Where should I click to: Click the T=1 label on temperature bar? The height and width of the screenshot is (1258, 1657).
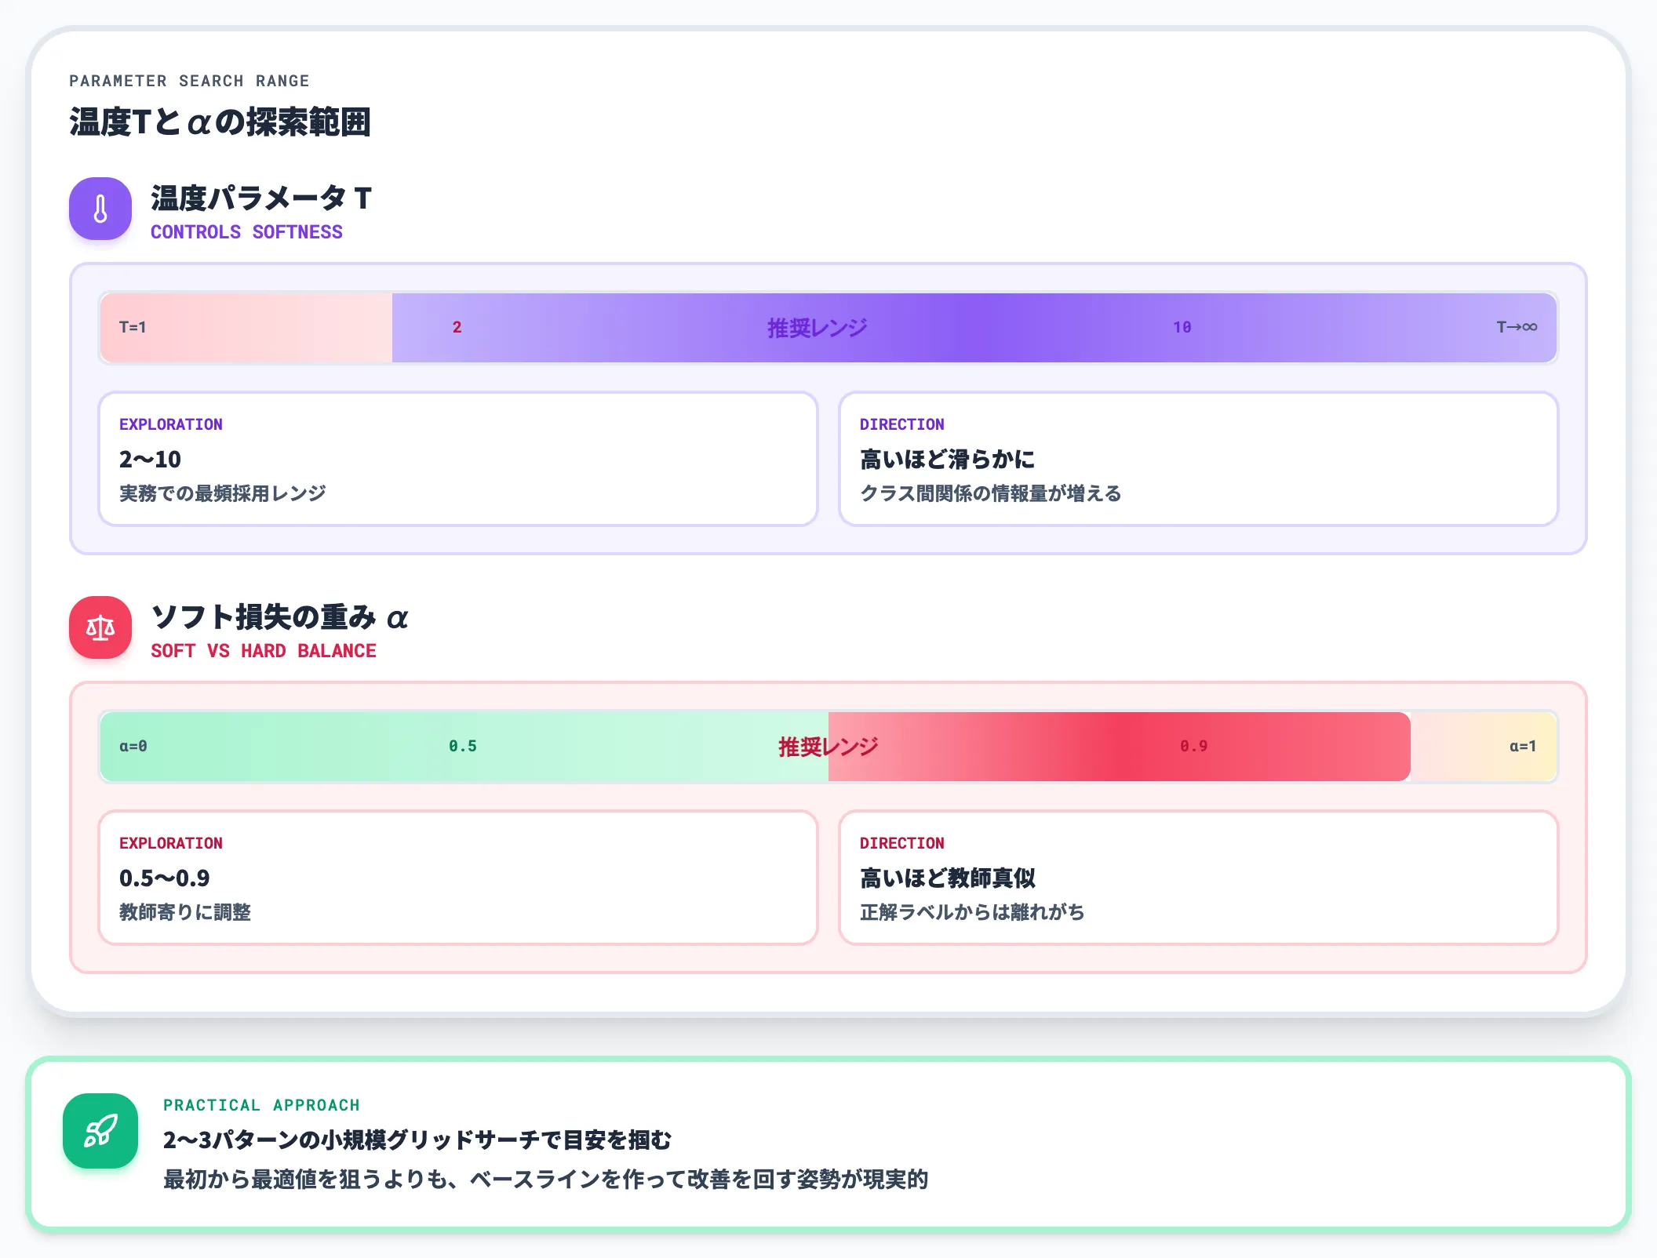click(x=133, y=327)
